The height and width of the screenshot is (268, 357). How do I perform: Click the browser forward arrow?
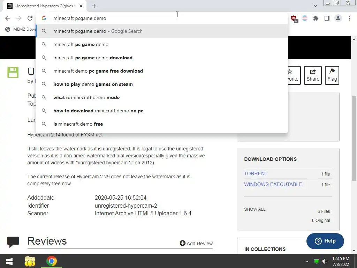point(19,18)
